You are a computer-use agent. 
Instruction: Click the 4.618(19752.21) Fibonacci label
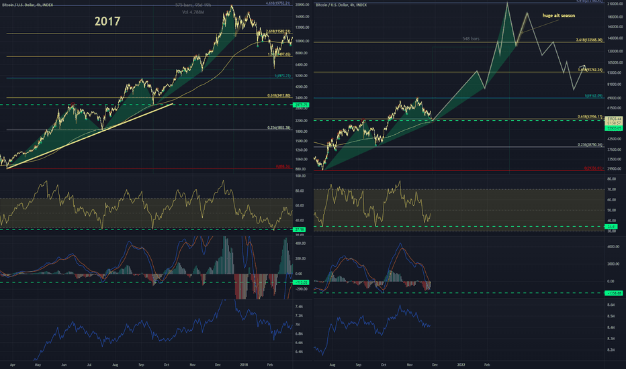click(279, 3)
